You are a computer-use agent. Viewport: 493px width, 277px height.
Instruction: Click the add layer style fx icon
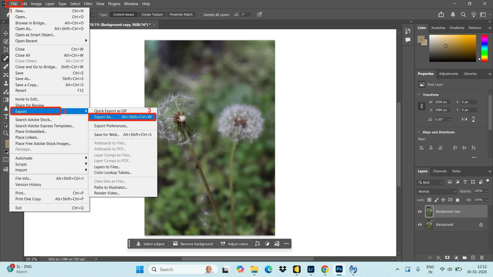point(439,258)
